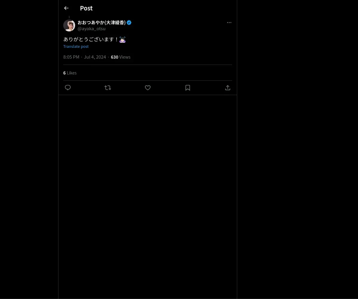Click the Post header title
The image size is (358, 299).
point(86,8)
